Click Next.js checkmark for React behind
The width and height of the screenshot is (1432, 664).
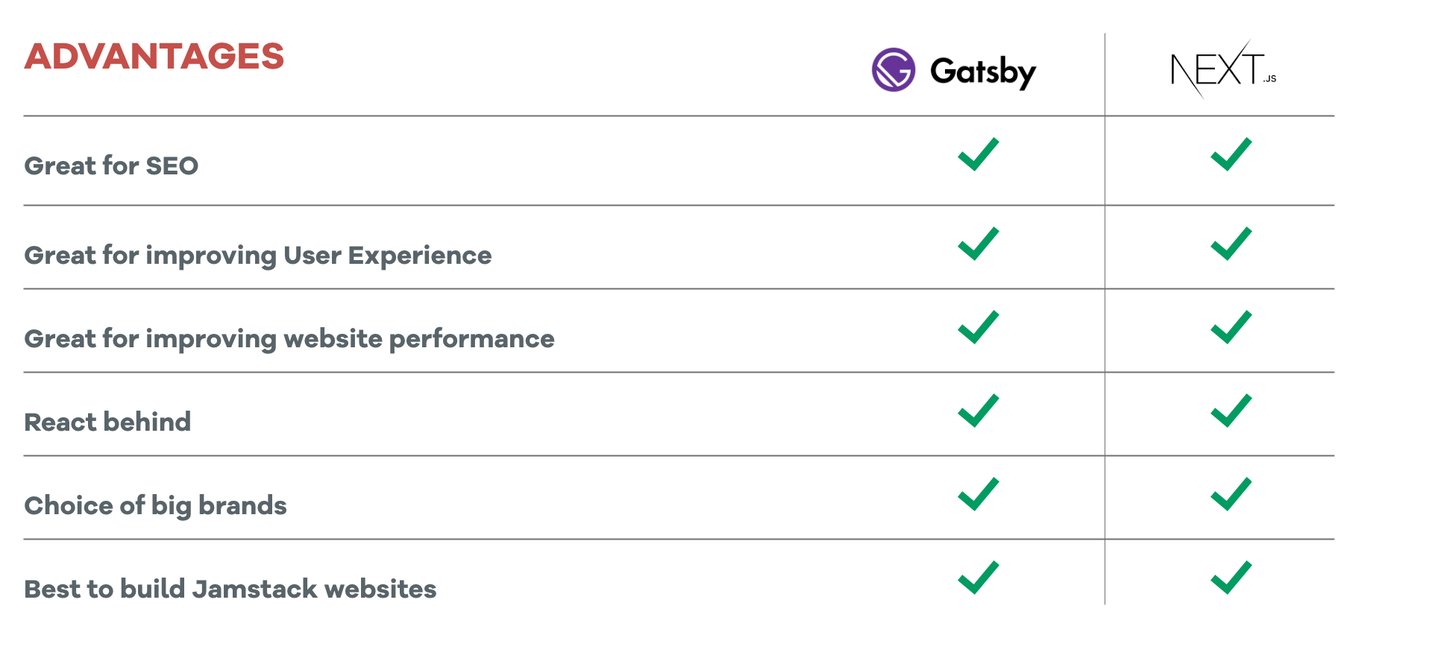pyautogui.click(x=1231, y=411)
